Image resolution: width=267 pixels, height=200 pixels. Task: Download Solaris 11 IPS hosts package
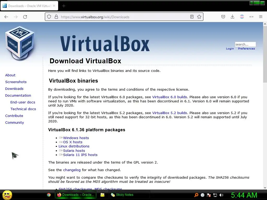point(80,155)
